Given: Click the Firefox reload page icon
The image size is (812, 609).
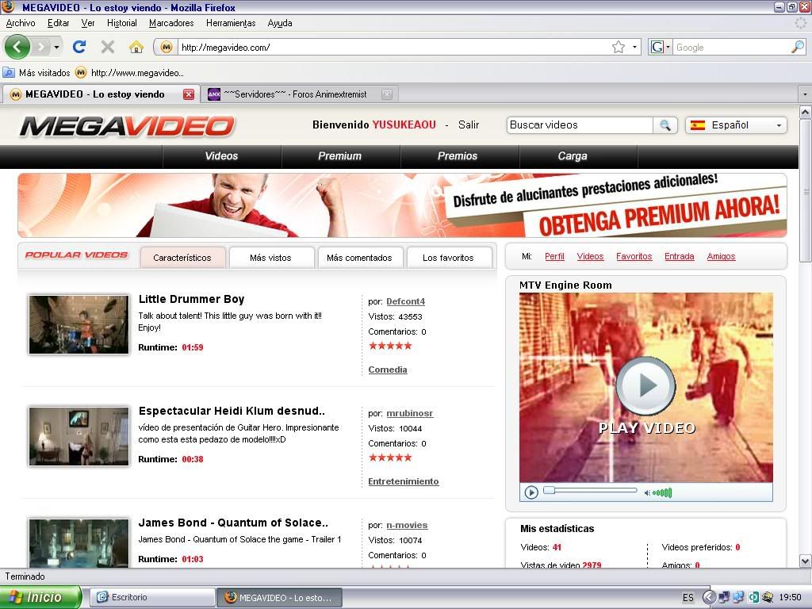Looking at the screenshot, I should click(x=79, y=47).
